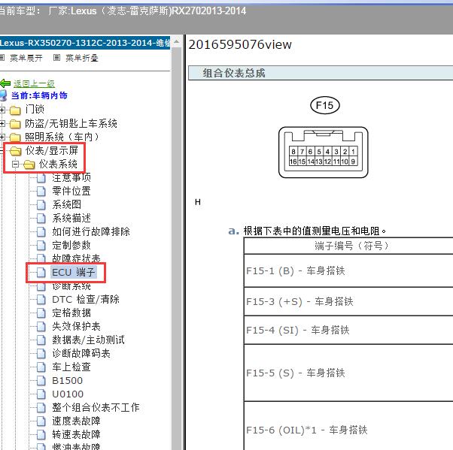Click the page icon beside 车上检查

click(x=41, y=367)
